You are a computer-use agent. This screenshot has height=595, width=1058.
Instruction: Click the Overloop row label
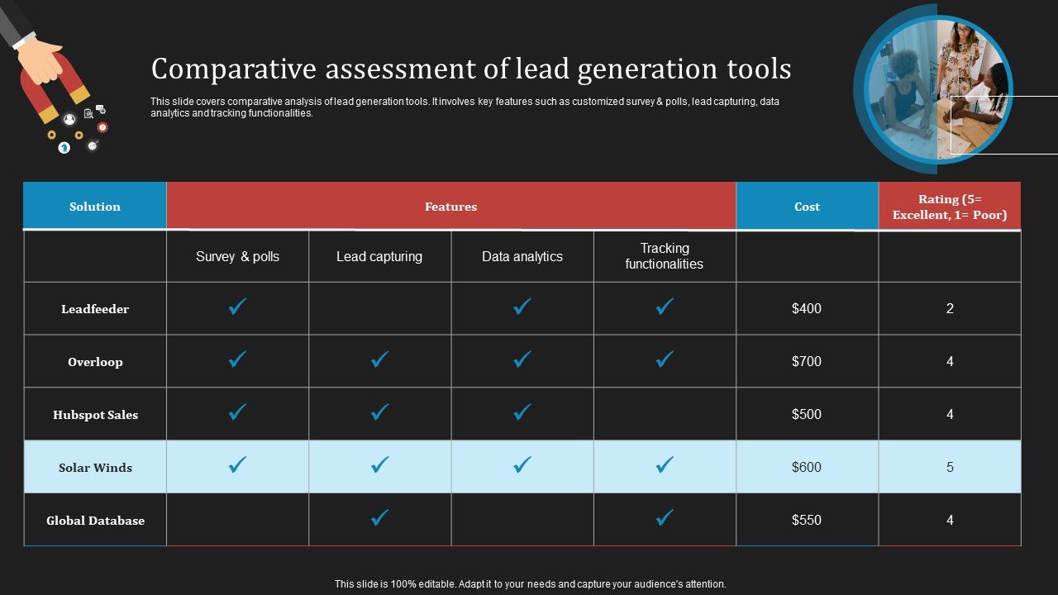pos(95,362)
